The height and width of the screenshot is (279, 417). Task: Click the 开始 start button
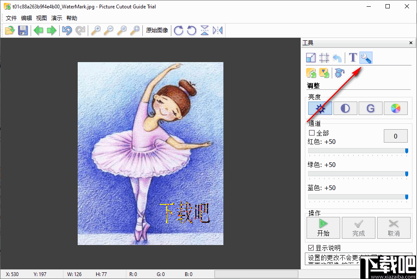(x=323, y=228)
